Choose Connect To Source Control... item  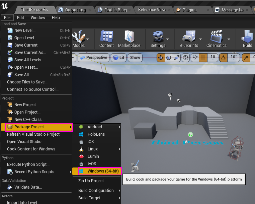pos(36,89)
